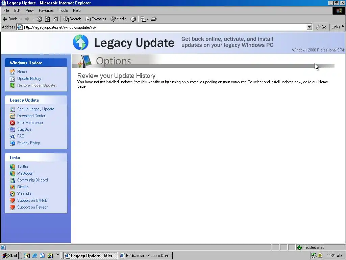Click the Twitter globe icon
The height and width of the screenshot is (260, 346).
(13, 167)
